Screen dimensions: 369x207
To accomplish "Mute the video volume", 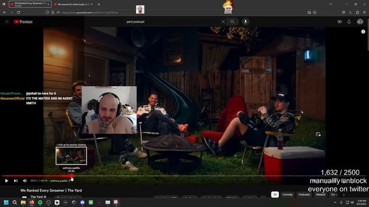I will pyautogui.click(x=25, y=181).
